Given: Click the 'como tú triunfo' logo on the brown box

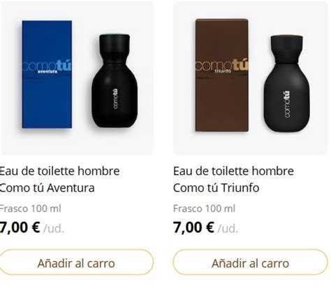Looking at the screenshot, I should (x=222, y=66).
